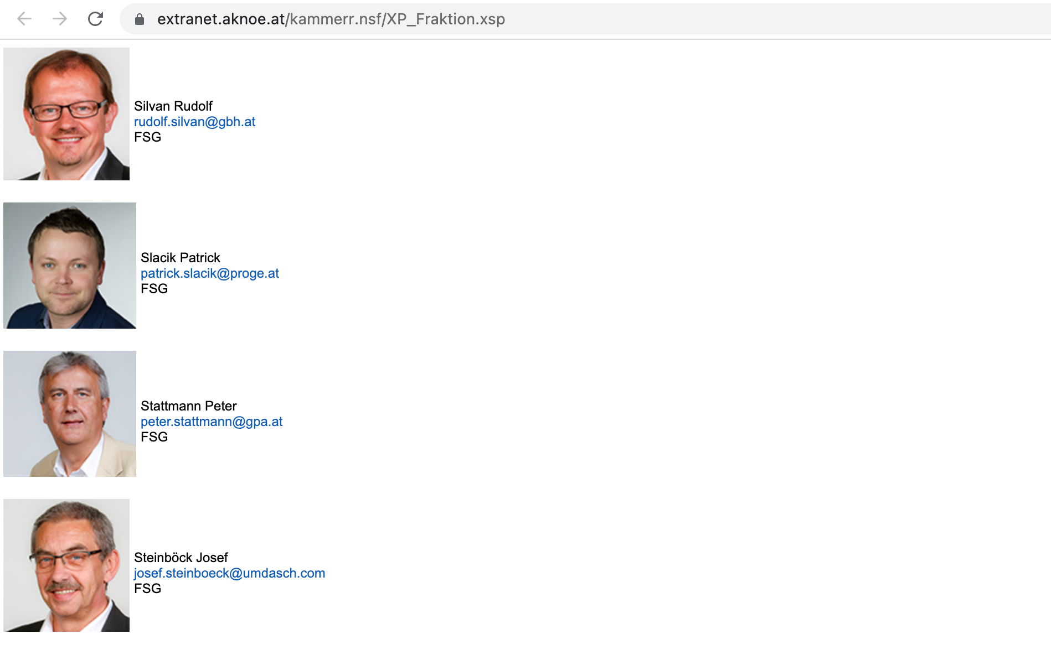
Task: Click FSG label under peter.stattmann@gpa.at
Action: (x=154, y=437)
